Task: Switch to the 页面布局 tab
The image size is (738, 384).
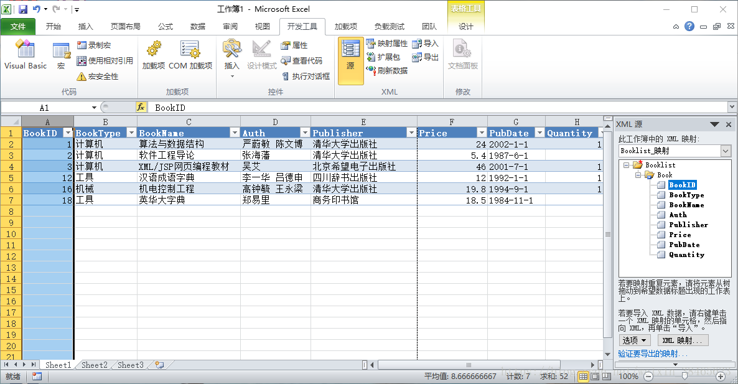Action: coord(125,26)
